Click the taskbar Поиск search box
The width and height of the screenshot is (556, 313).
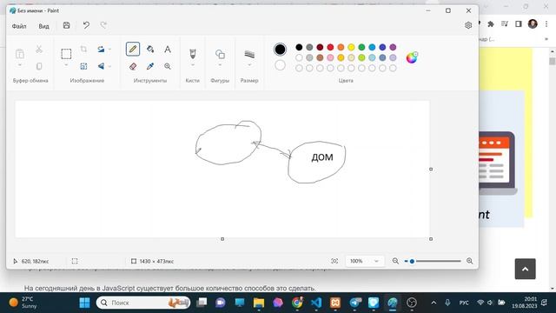tap(143, 303)
